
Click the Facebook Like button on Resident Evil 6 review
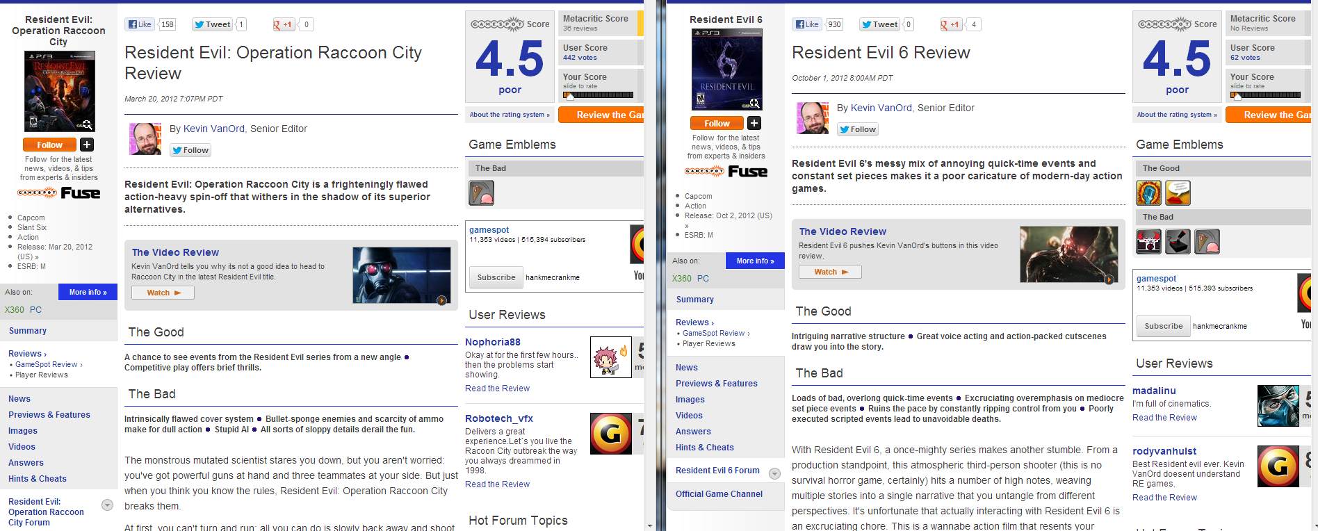click(808, 24)
